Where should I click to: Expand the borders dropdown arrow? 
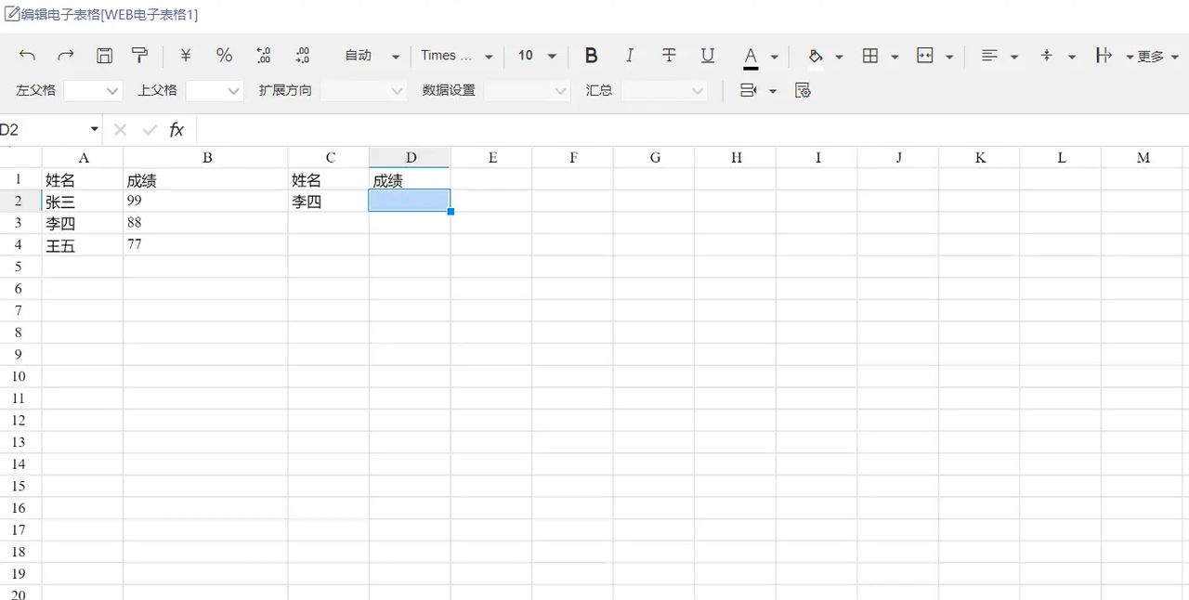pos(895,57)
